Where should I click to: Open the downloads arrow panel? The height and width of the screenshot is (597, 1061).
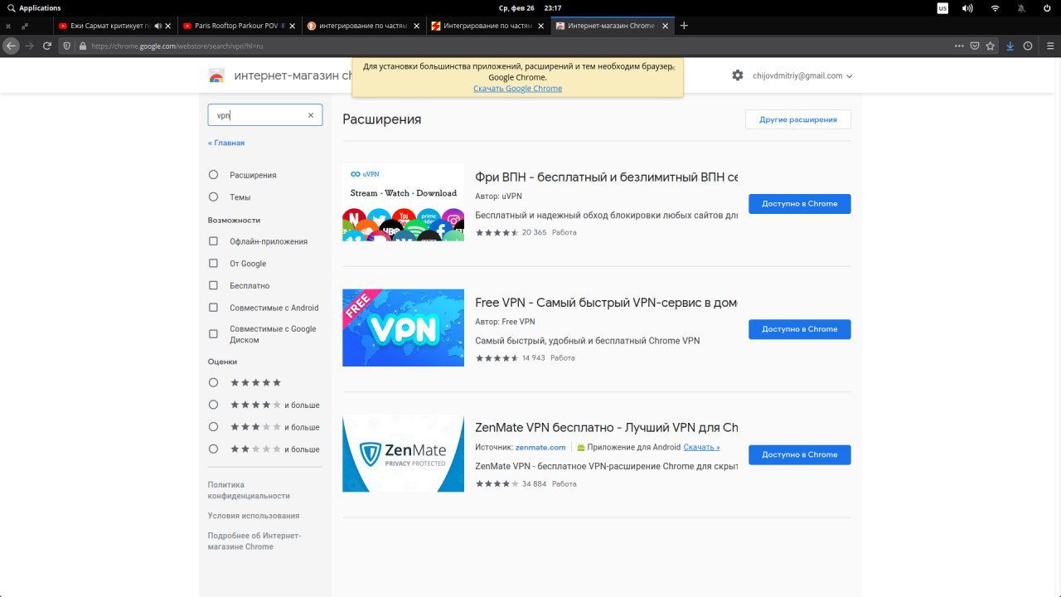coord(1010,46)
